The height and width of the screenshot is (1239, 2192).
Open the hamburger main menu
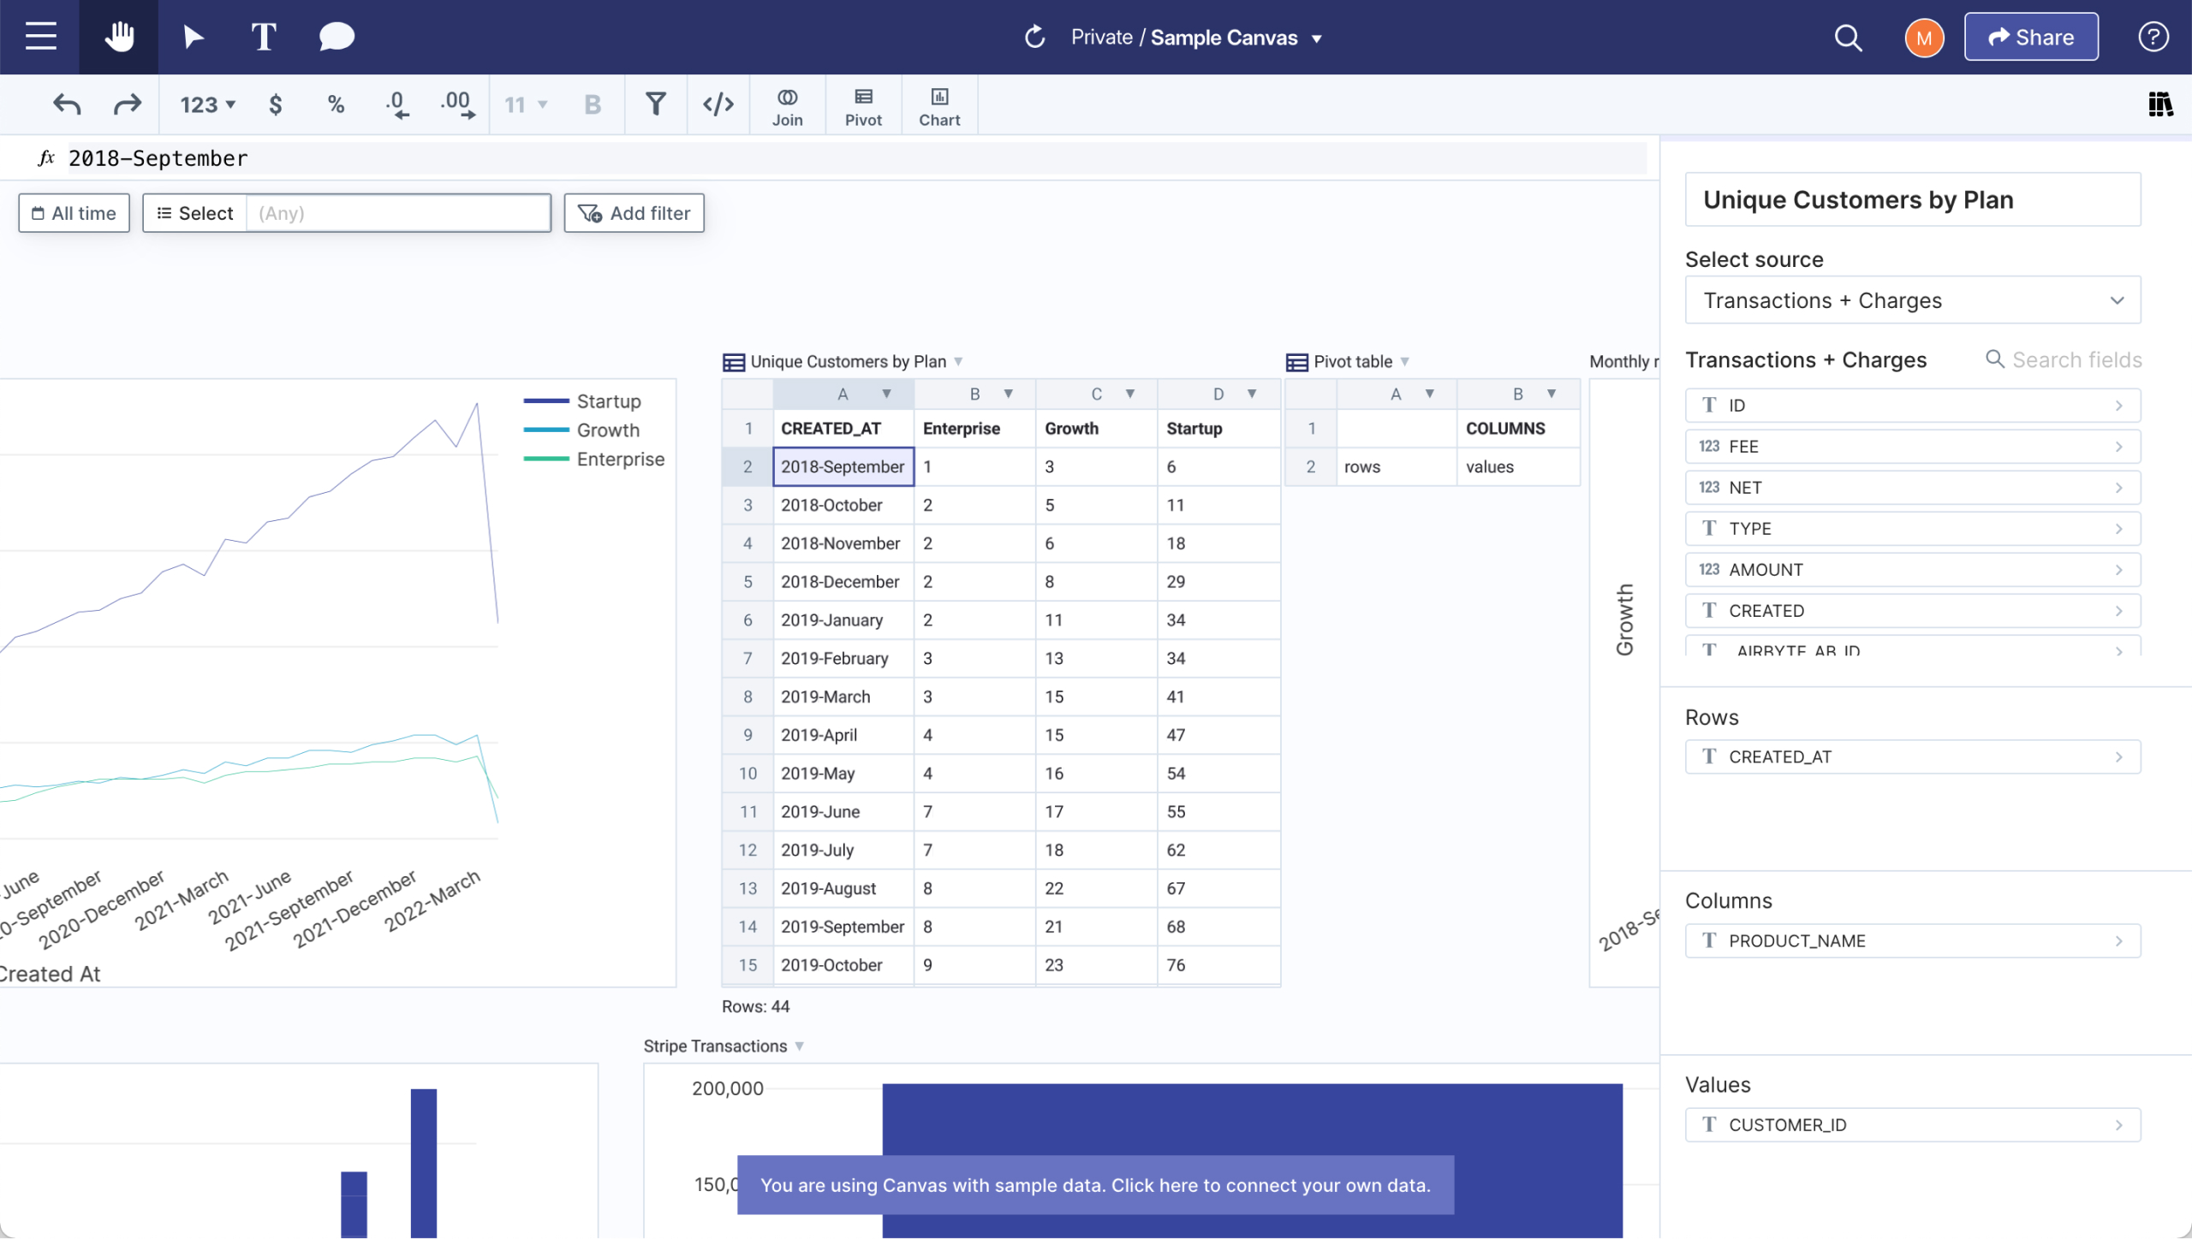pyautogui.click(x=40, y=37)
